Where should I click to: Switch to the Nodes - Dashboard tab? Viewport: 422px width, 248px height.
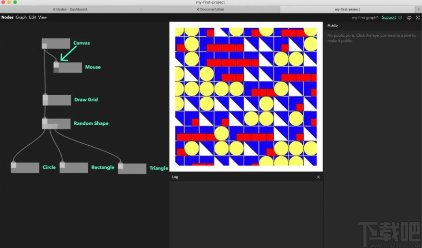click(x=70, y=9)
